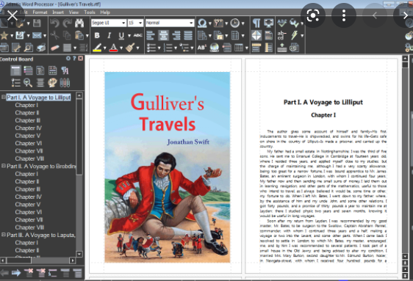This screenshot has height=281, width=413.
Task: Click the clipboard Paste icon
Action: click(x=79, y=35)
